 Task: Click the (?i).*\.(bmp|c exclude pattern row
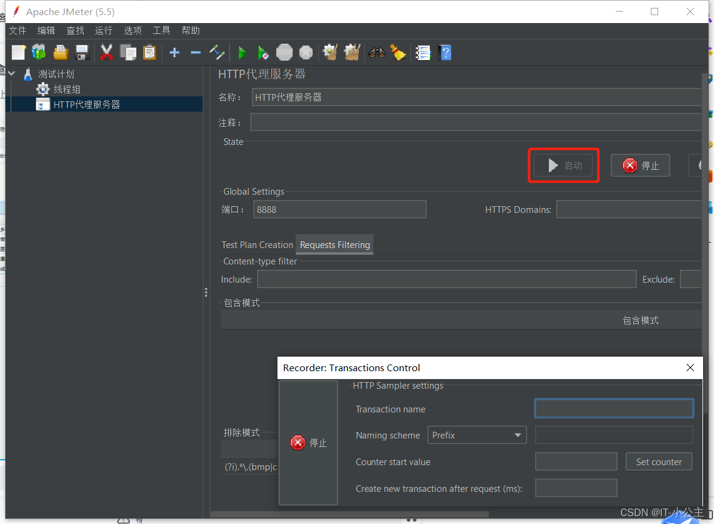click(249, 467)
